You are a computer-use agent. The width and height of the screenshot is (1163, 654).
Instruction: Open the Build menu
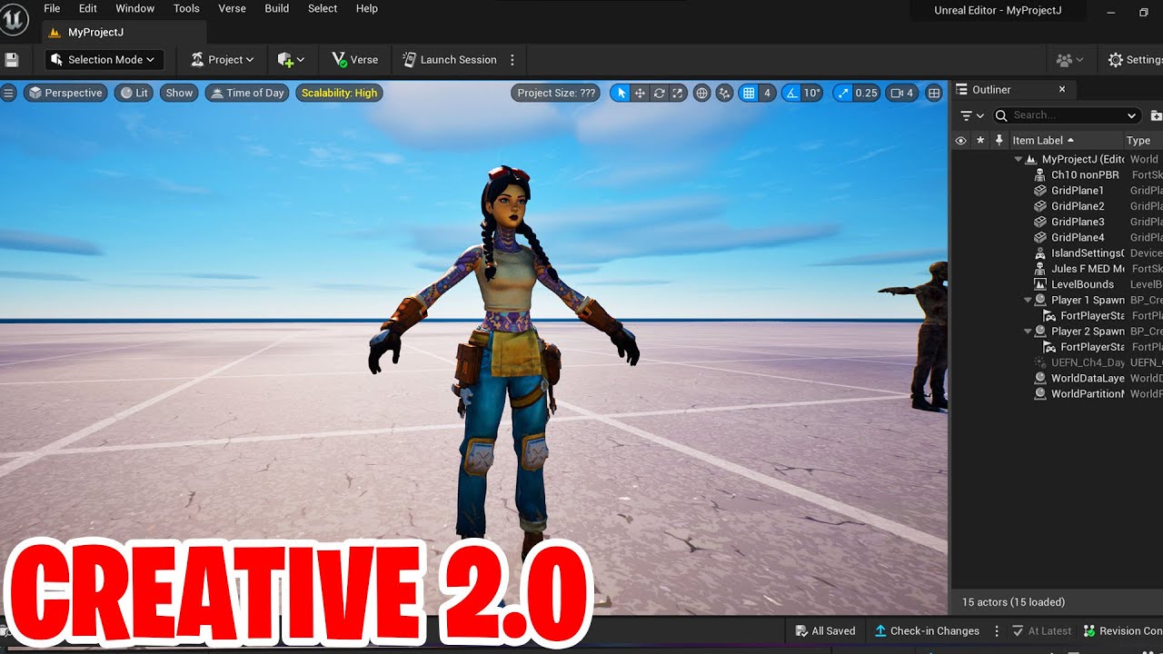[x=277, y=8]
